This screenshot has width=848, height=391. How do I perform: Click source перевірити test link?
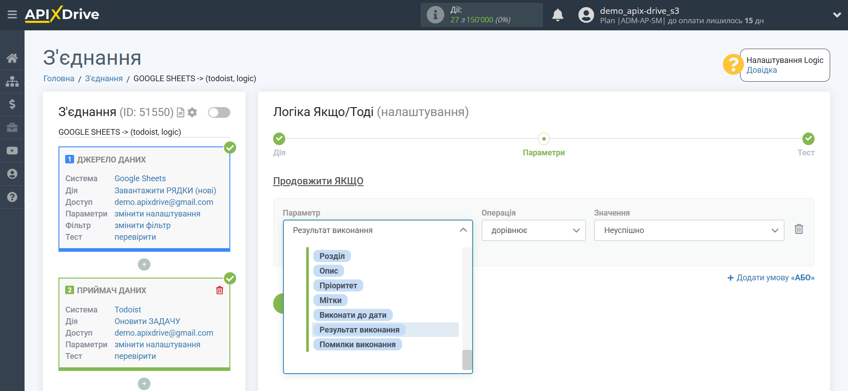[135, 237]
